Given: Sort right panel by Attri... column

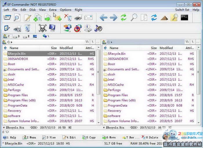Looking at the screenshot, I should tap(190, 48).
